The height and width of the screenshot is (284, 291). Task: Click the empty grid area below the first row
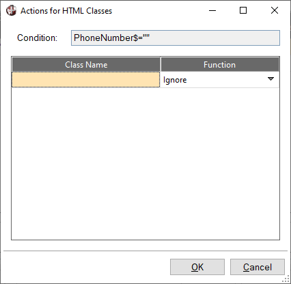pos(145,163)
